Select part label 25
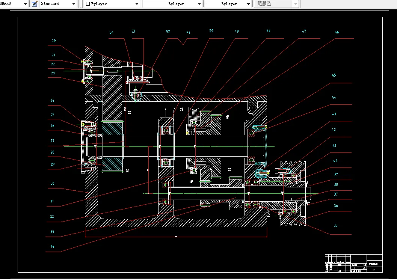397x279 pixels. tap(53, 115)
